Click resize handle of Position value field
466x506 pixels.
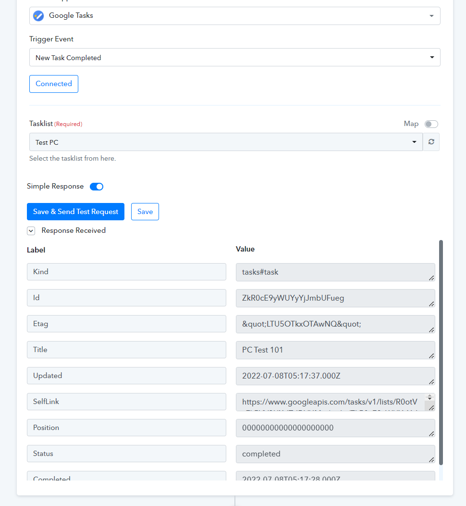431,434
